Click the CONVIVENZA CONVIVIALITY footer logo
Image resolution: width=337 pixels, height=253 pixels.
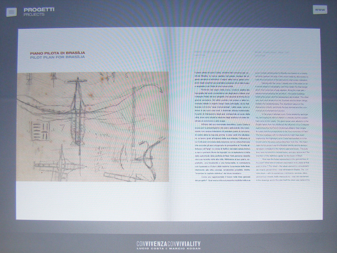coord(168,242)
